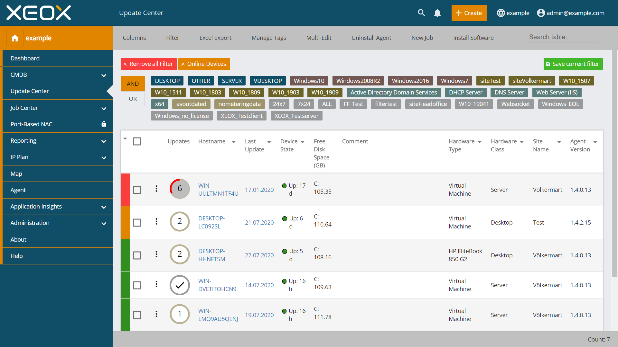Open the search magnifier icon

[421, 13]
